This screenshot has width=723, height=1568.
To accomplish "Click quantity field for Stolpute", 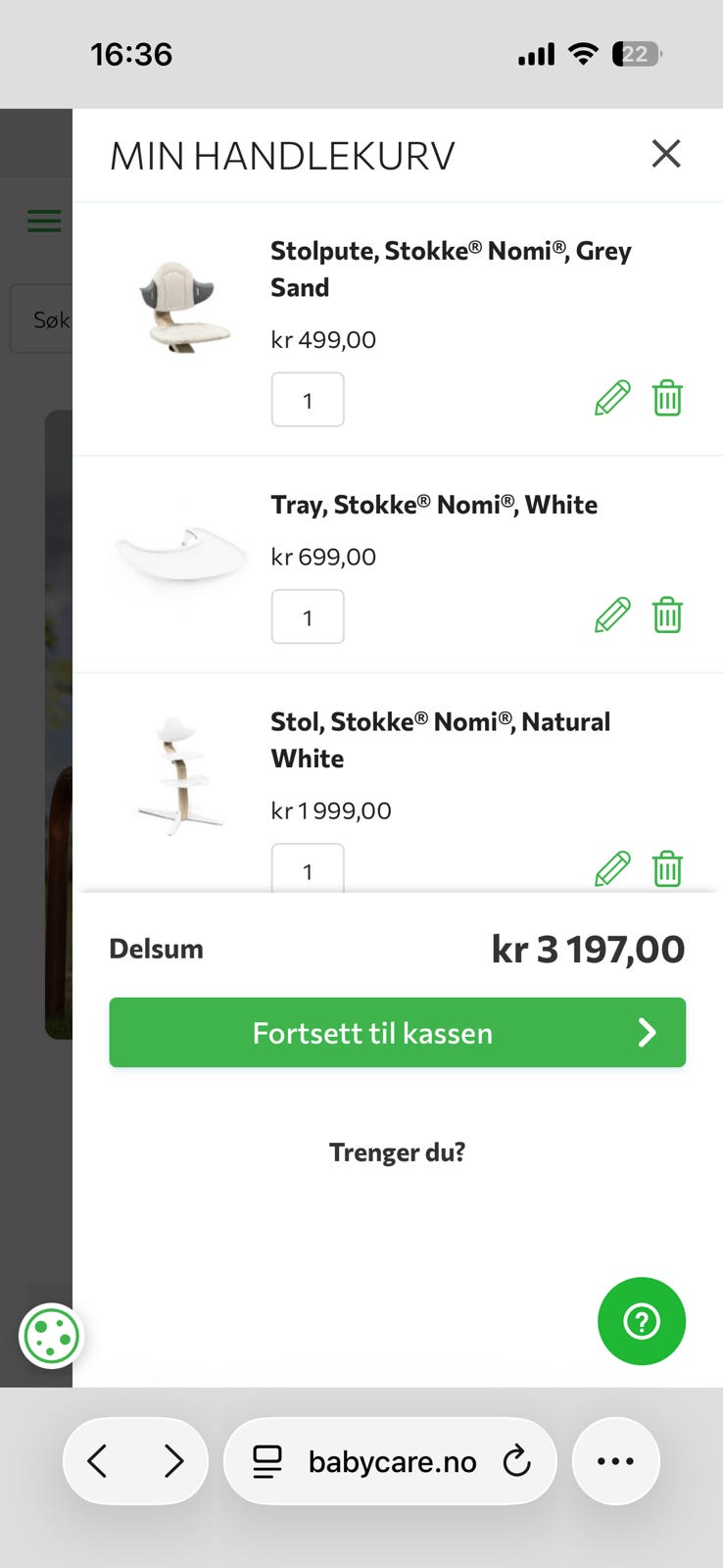I will click(x=308, y=400).
